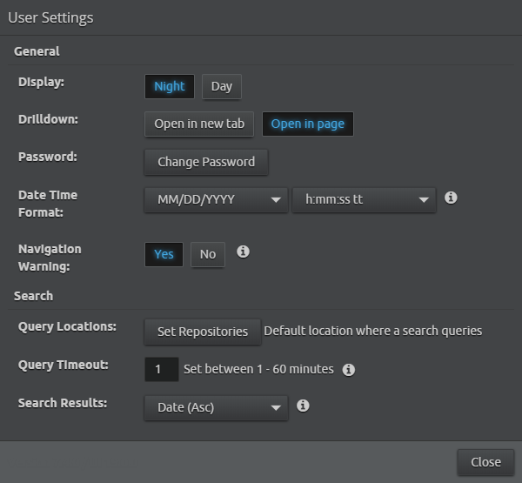Image resolution: width=522 pixels, height=483 pixels.
Task: Expand the h:mm:ss tt time format dropdown
Action: [363, 199]
